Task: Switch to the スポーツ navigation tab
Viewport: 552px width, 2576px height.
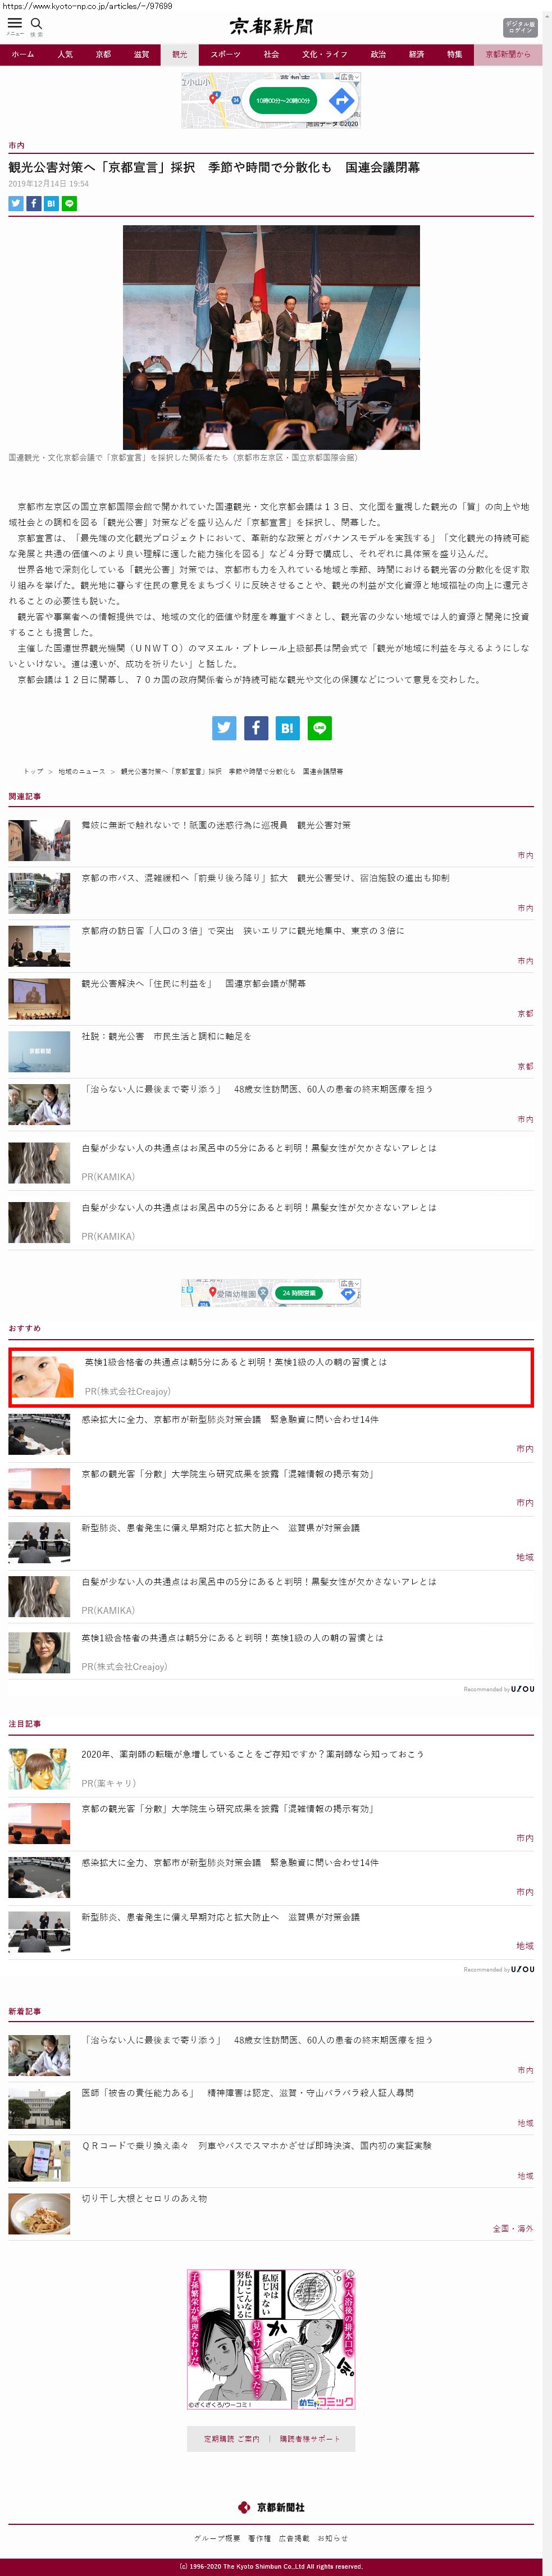Action: click(x=225, y=54)
